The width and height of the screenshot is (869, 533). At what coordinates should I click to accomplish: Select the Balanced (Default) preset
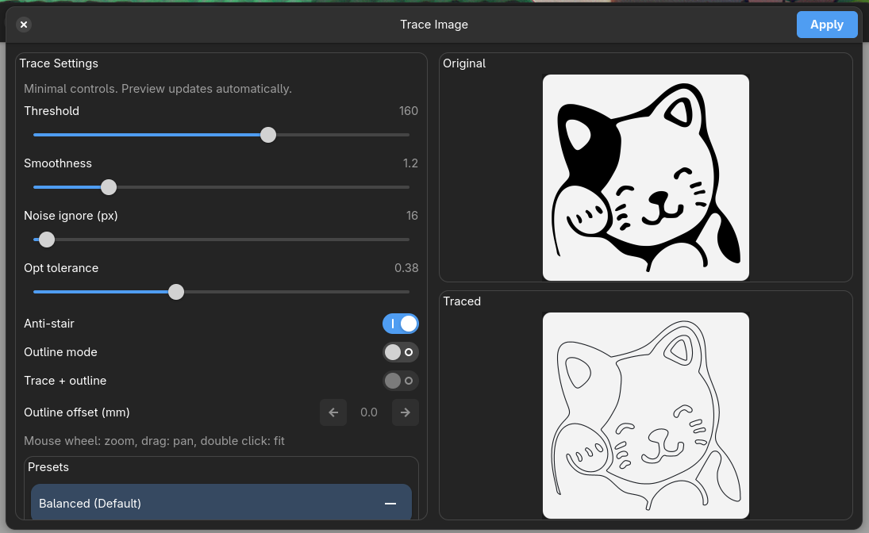click(x=221, y=502)
